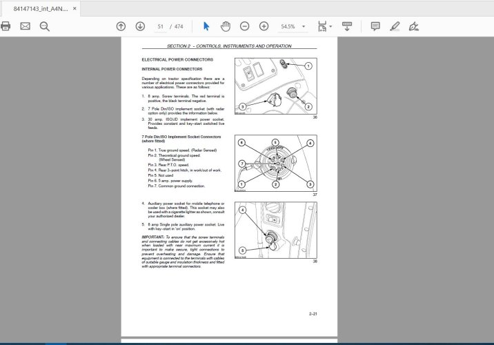Select the highlight text pen tool
The height and width of the screenshot is (345, 494).
[395, 26]
